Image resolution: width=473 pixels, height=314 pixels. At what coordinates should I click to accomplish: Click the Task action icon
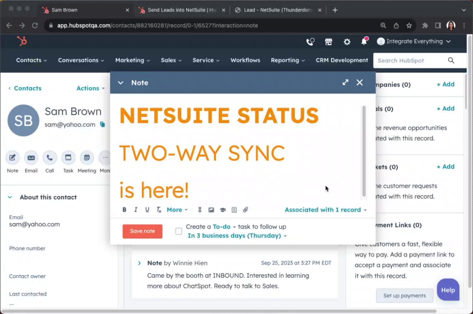(x=68, y=158)
